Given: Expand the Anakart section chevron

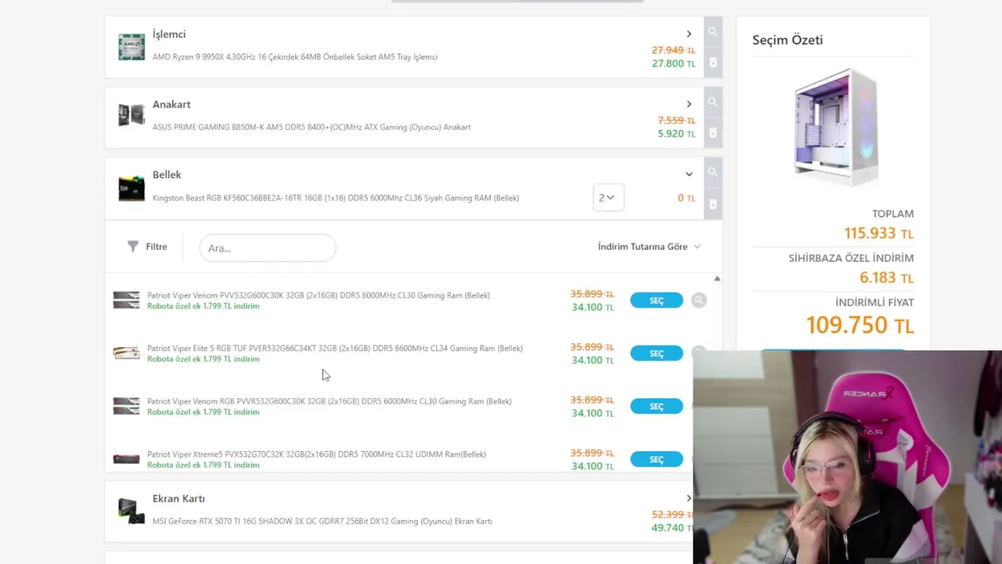Looking at the screenshot, I should (x=689, y=104).
